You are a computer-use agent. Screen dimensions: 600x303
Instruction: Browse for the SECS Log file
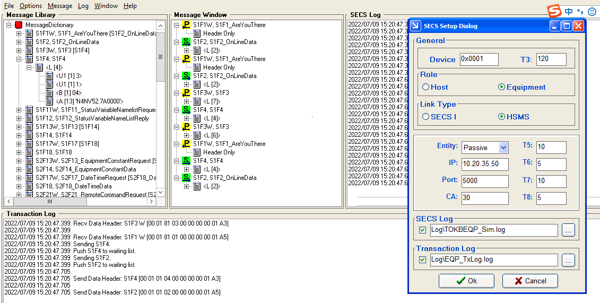pyautogui.click(x=568, y=230)
